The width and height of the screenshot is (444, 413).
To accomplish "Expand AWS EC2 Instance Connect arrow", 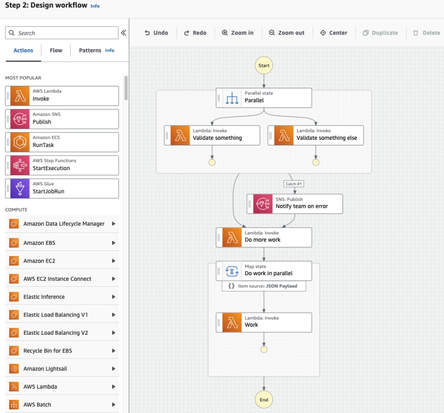I will (x=114, y=279).
